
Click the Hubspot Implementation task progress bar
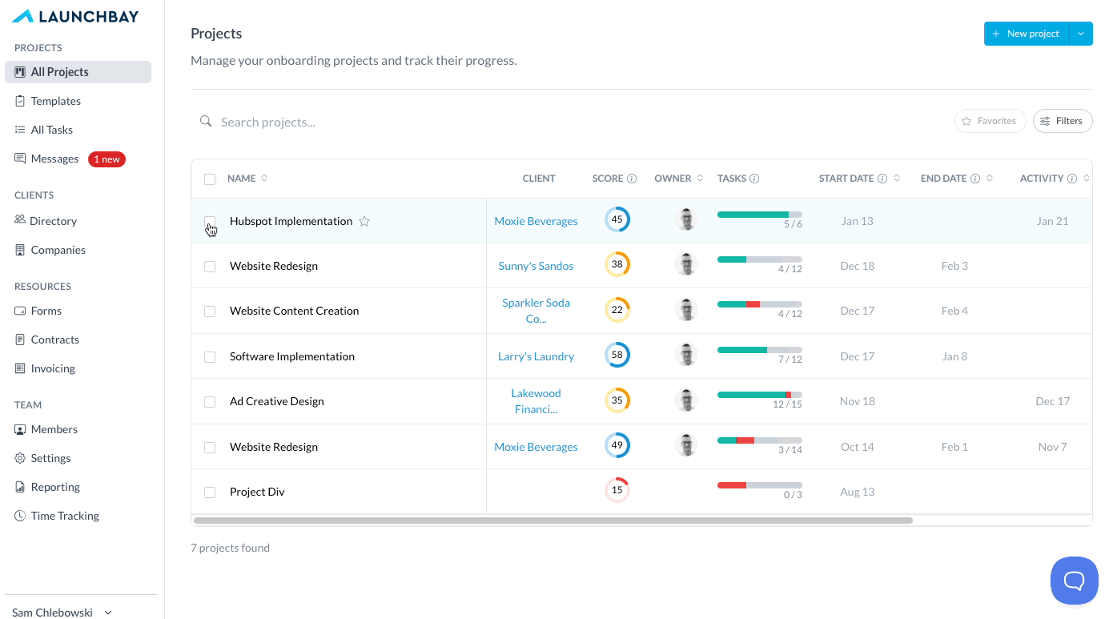[759, 215]
